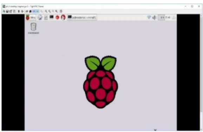
Task: Launch the web browser globe icon
Action: pyautogui.click(x=40, y=18)
